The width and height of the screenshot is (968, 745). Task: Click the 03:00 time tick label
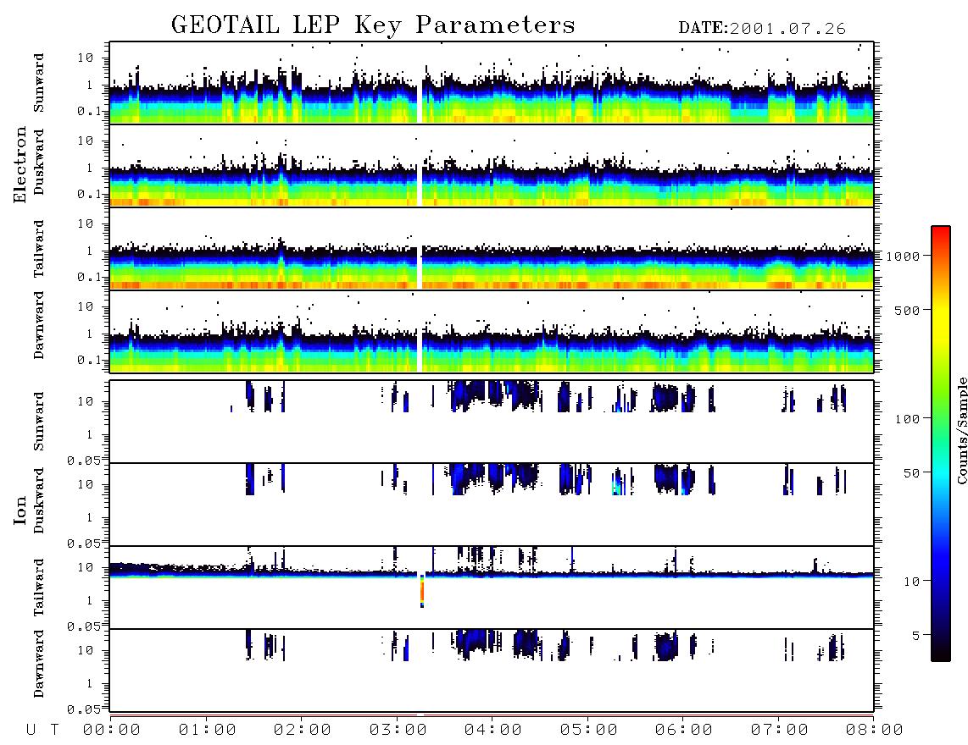click(398, 731)
